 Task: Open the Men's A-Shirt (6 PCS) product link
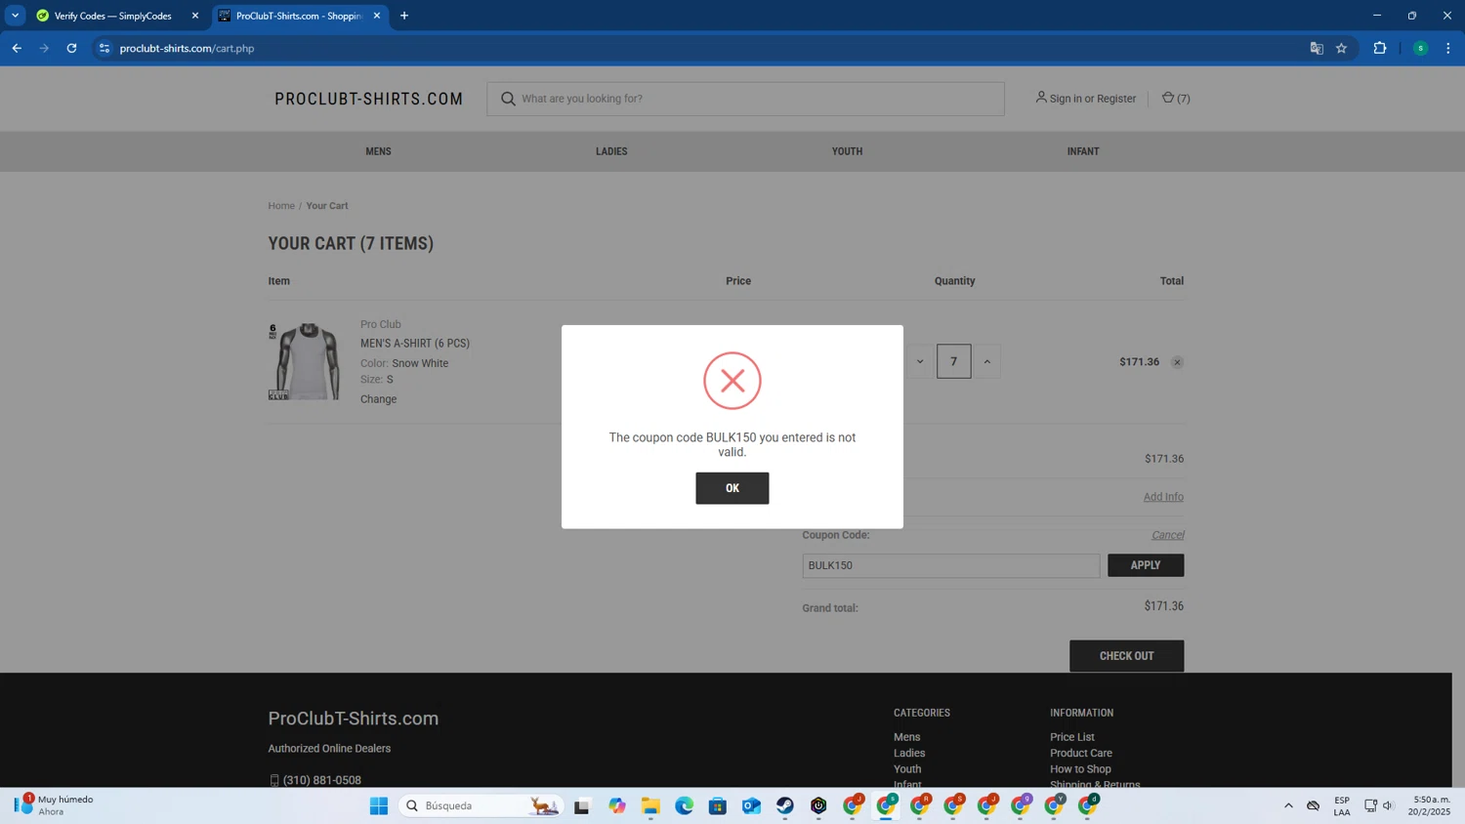pyautogui.click(x=415, y=344)
